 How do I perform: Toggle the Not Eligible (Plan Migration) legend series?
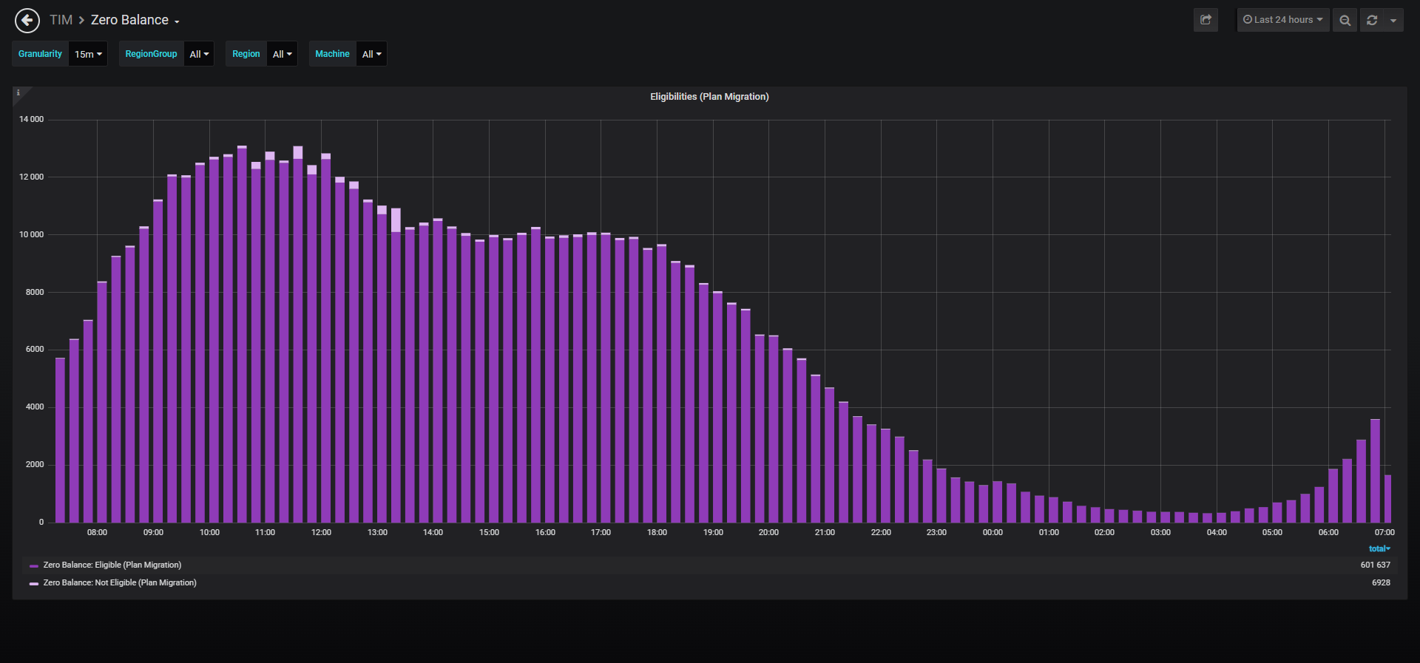[x=120, y=582]
